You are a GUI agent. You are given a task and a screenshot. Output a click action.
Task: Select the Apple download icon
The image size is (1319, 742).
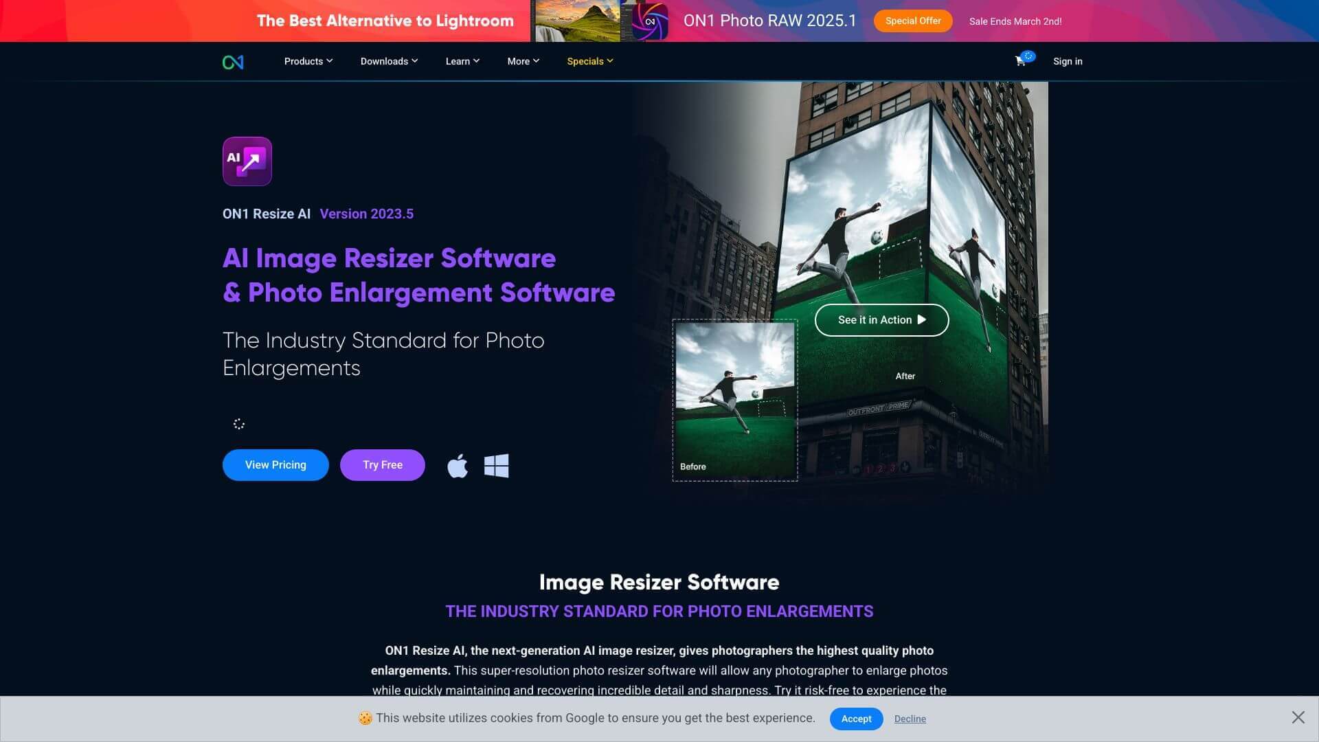tap(458, 465)
